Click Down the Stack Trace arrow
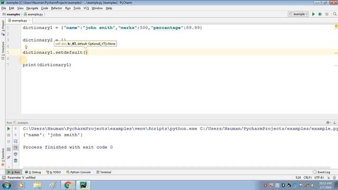Image resolution: width=338 pixels, height=190 pixels. click(x=15, y=135)
